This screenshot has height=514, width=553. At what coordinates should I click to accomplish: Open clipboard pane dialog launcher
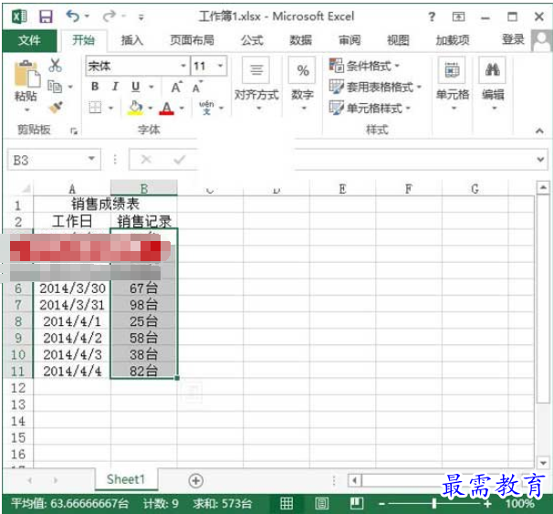(74, 131)
